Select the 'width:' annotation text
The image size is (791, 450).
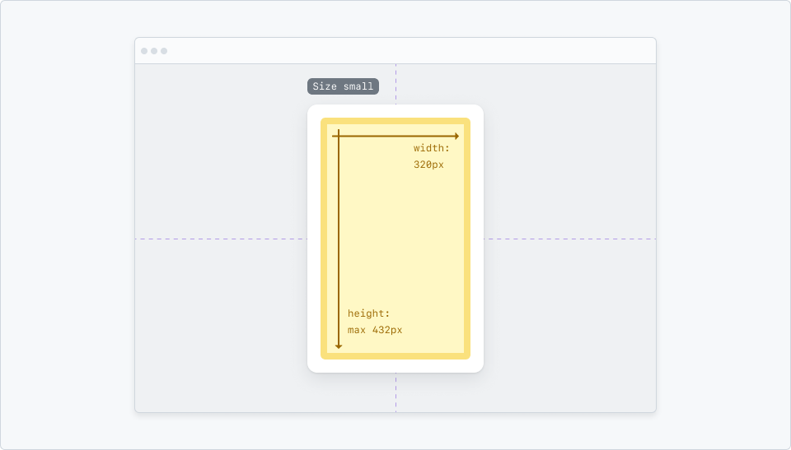tap(431, 148)
